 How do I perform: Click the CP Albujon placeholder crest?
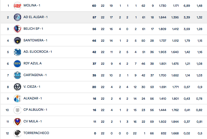(x=17, y=110)
